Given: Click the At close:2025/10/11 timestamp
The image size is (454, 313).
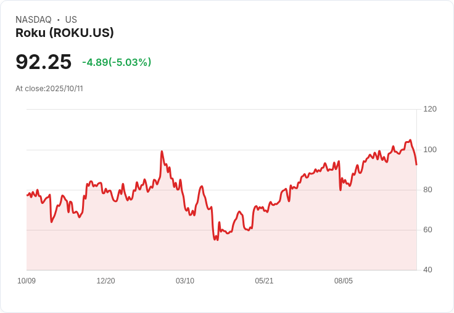Looking at the screenshot, I should pyautogui.click(x=49, y=88).
